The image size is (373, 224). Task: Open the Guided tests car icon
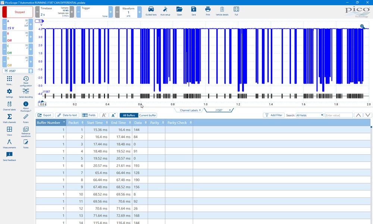pyautogui.click(x=151, y=10)
